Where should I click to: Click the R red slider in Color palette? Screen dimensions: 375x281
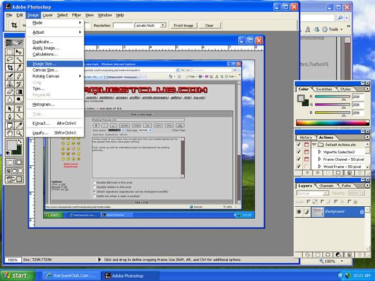(333, 97)
